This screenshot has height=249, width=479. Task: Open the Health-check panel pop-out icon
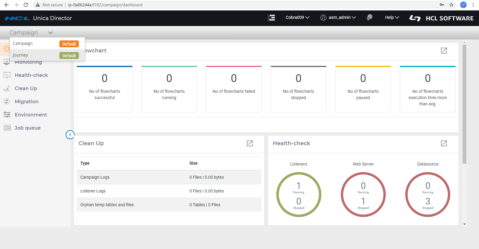[x=444, y=143]
